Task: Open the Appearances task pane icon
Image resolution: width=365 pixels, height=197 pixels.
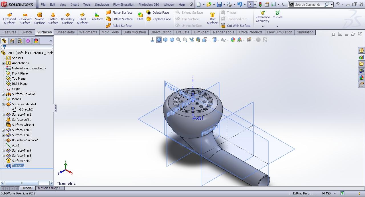Action: tap(361, 78)
